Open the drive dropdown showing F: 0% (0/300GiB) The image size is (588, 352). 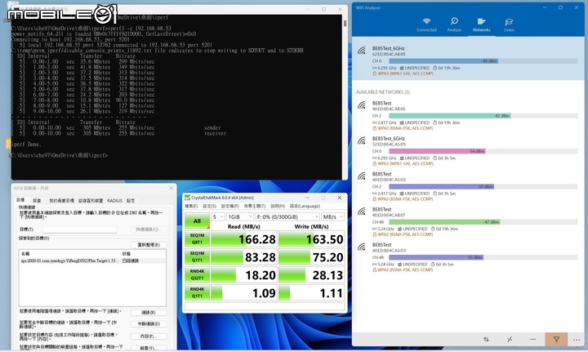tap(287, 216)
